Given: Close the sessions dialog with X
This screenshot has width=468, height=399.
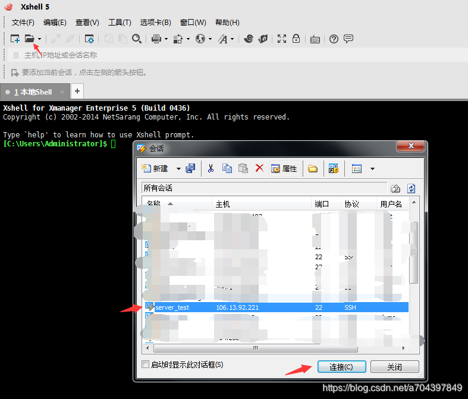Looking at the screenshot, I should click(x=411, y=146).
